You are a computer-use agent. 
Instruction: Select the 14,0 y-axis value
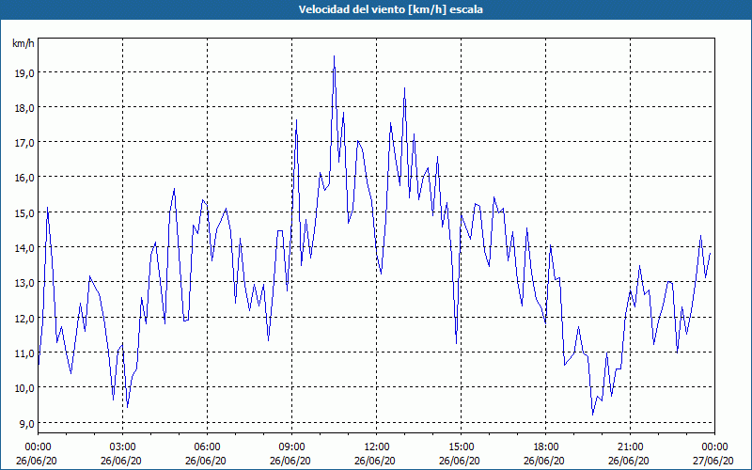(x=24, y=248)
